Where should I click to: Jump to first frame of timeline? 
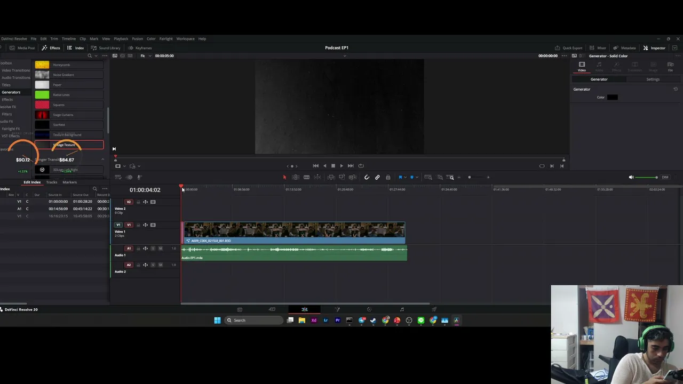(x=315, y=166)
